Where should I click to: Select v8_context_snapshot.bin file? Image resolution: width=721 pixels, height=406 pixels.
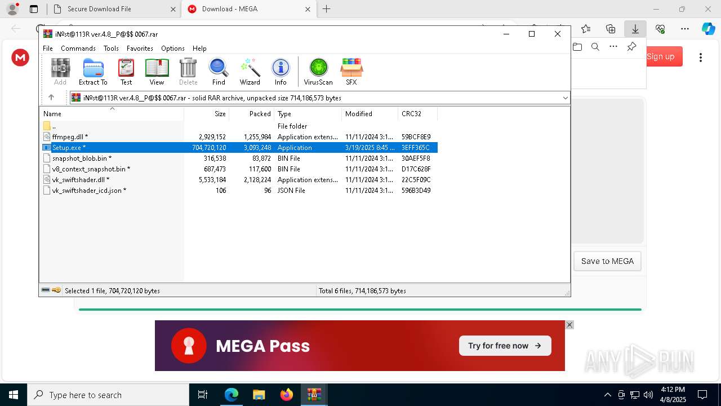(x=239, y=169)
